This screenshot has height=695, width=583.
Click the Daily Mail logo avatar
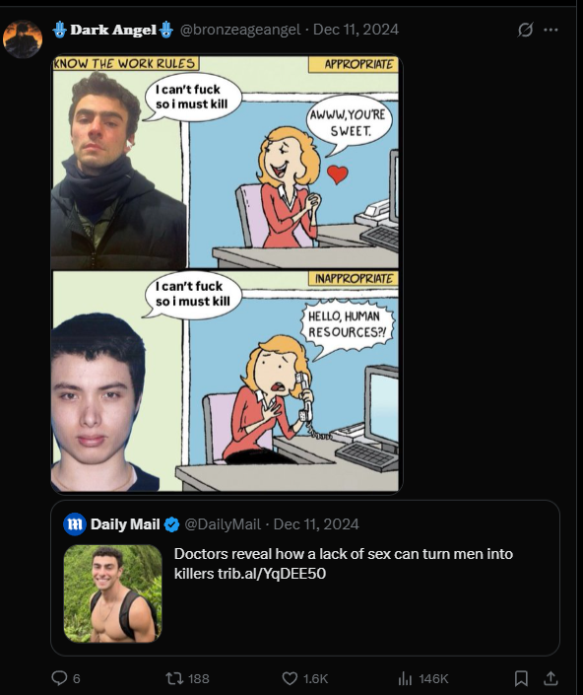click(75, 524)
